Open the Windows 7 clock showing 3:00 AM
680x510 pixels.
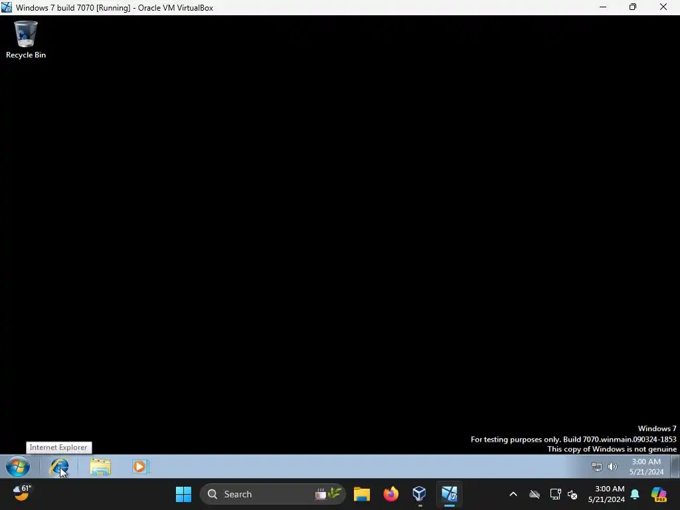coord(646,467)
